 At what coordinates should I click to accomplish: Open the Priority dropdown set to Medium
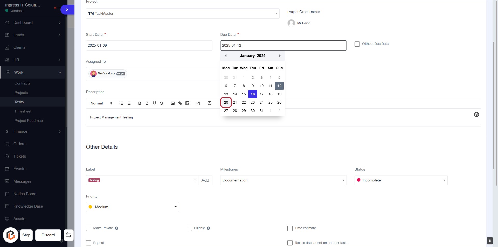132,207
